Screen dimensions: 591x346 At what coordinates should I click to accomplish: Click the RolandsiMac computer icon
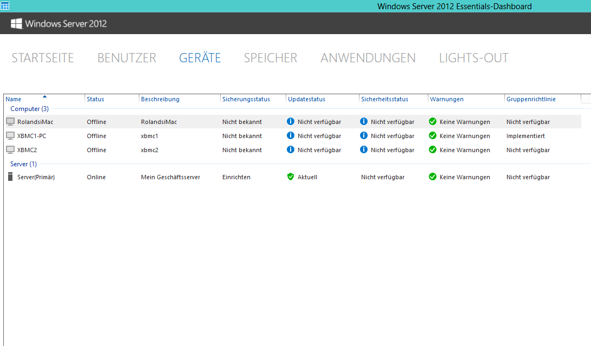(10, 122)
